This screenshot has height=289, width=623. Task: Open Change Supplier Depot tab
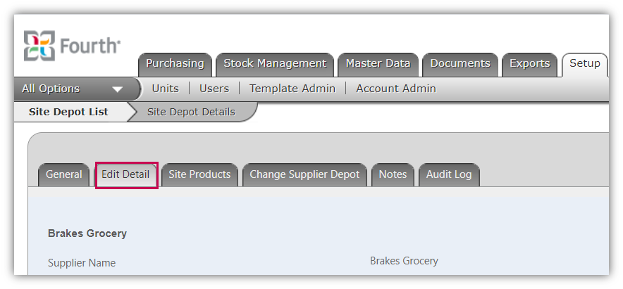pyautogui.click(x=304, y=175)
